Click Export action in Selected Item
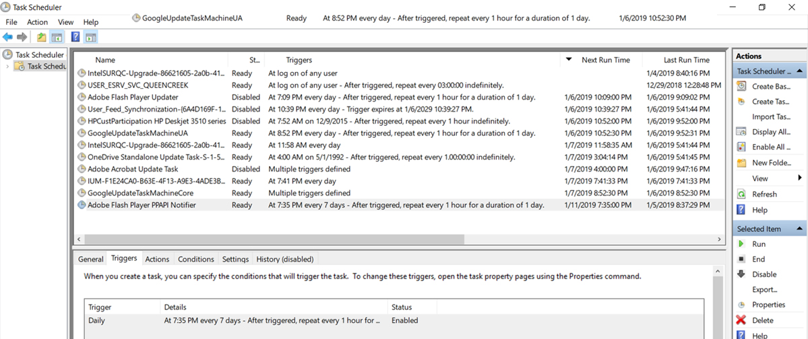The image size is (808, 339). [x=765, y=290]
